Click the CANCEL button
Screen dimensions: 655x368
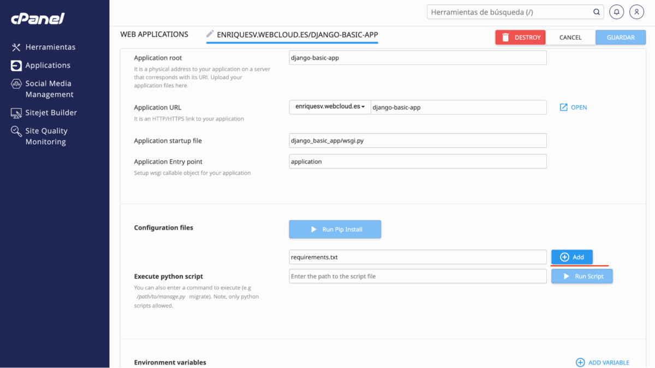click(x=570, y=37)
